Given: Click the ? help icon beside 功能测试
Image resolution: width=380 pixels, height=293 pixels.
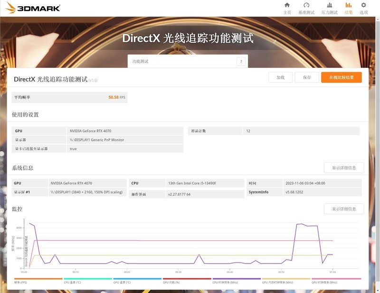Looking at the screenshot, I should [x=241, y=62].
